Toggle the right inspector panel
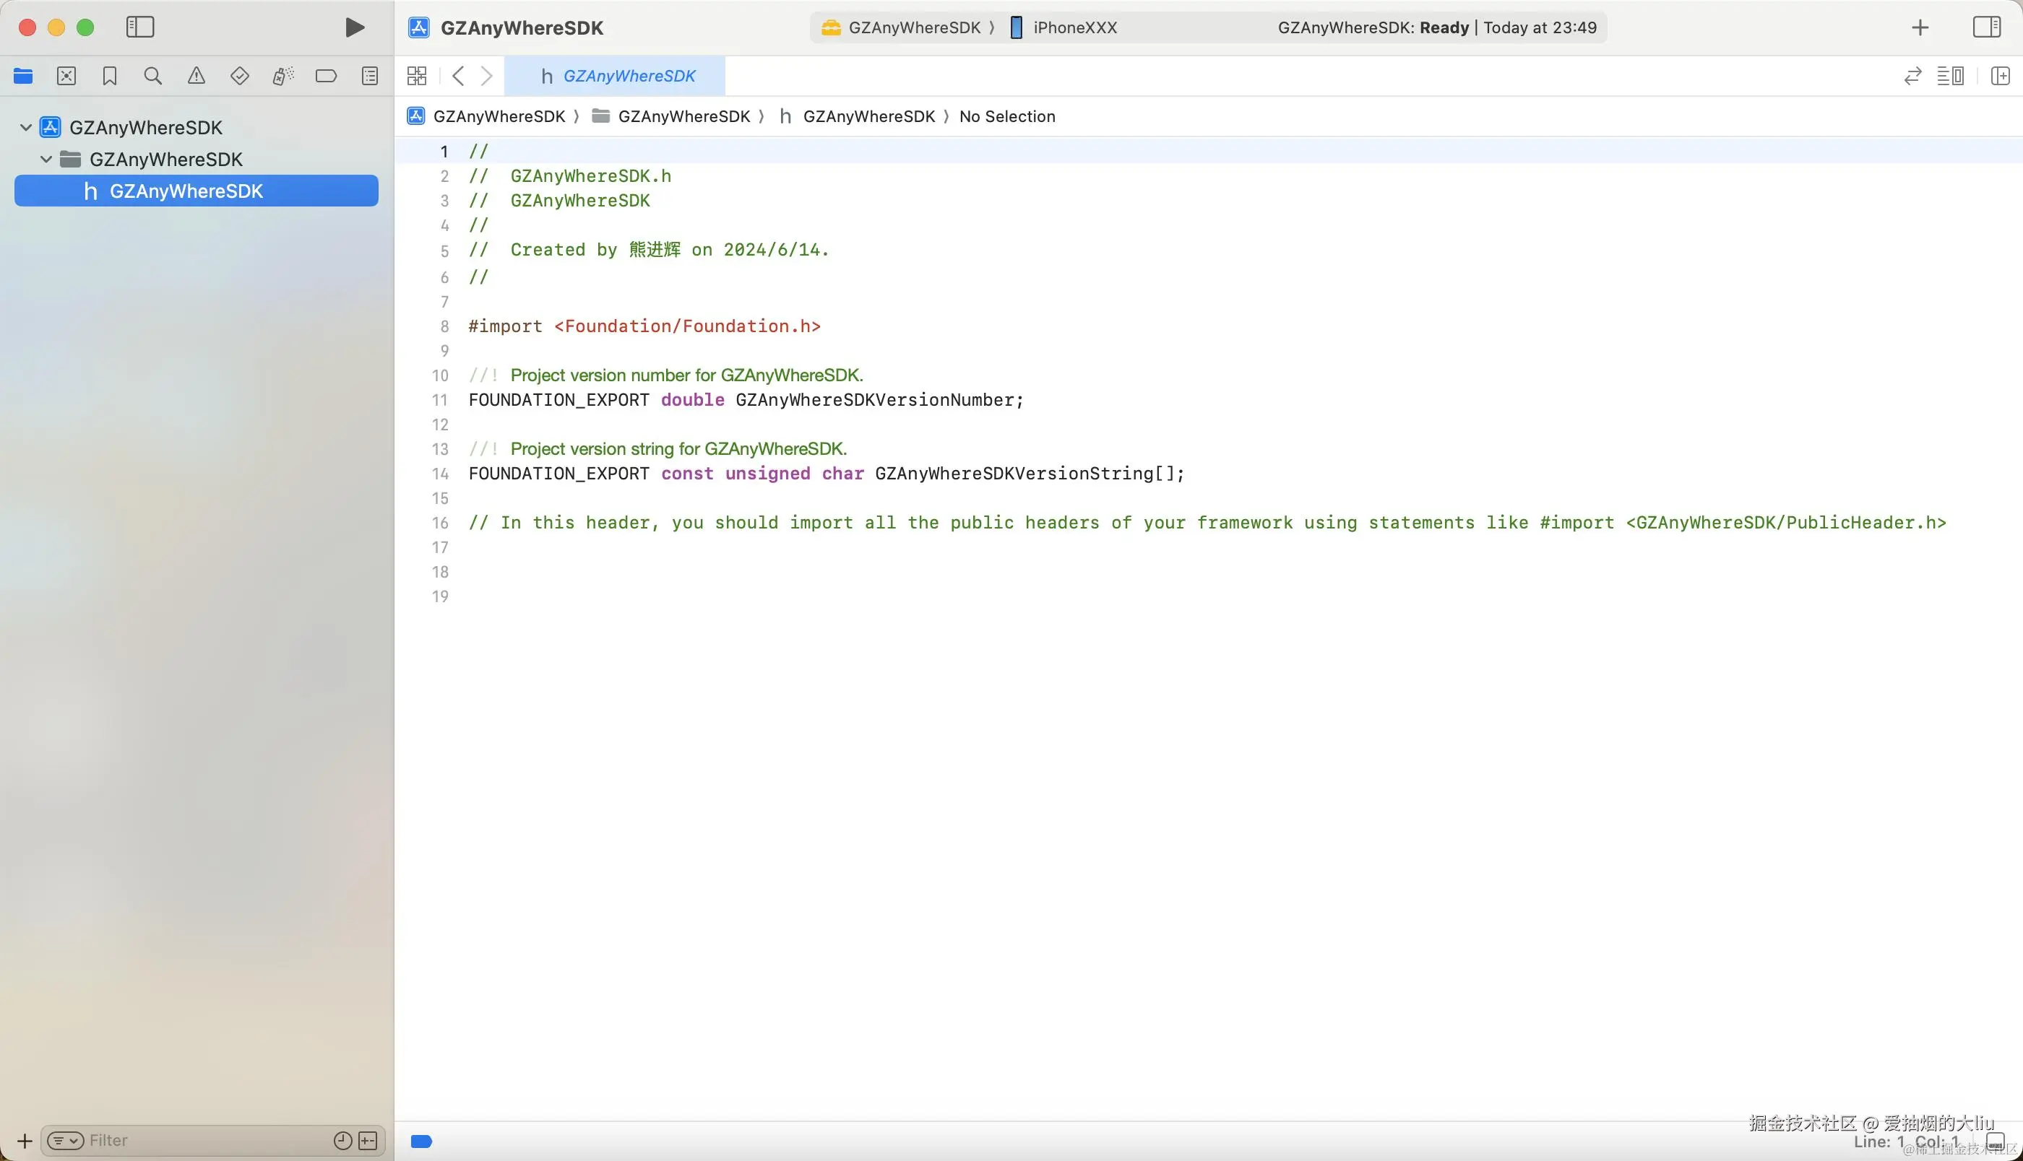 (1986, 27)
